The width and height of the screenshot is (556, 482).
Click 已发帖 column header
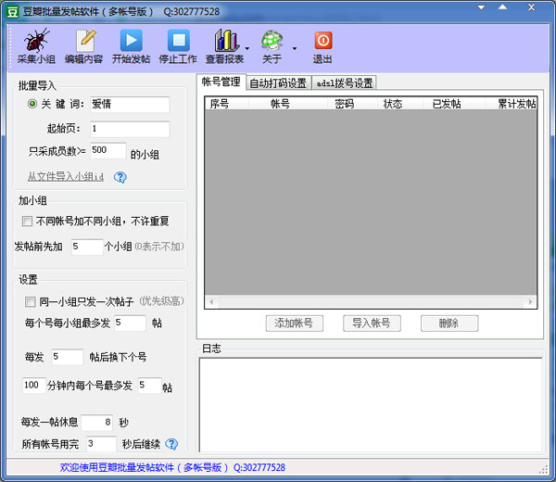pos(454,104)
